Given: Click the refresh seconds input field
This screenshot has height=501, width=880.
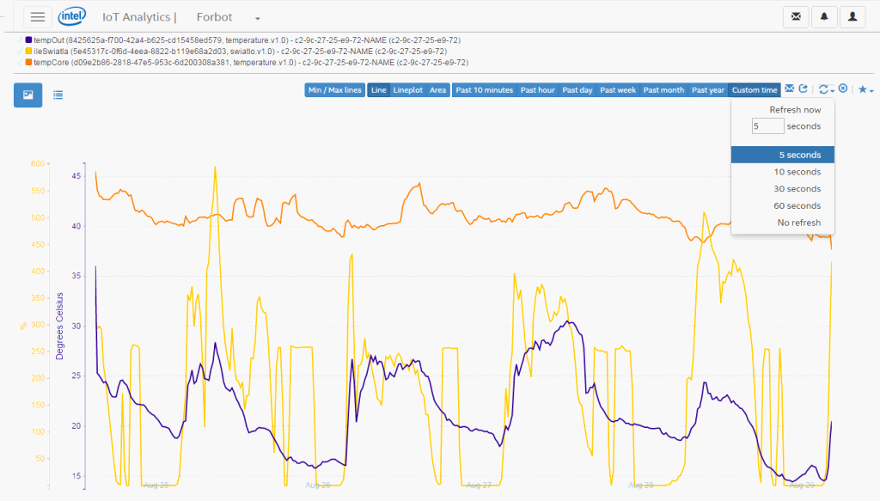Looking at the screenshot, I should coord(767,126).
